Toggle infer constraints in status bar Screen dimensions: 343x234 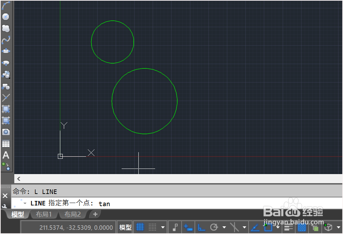click(x=175, y=227)
